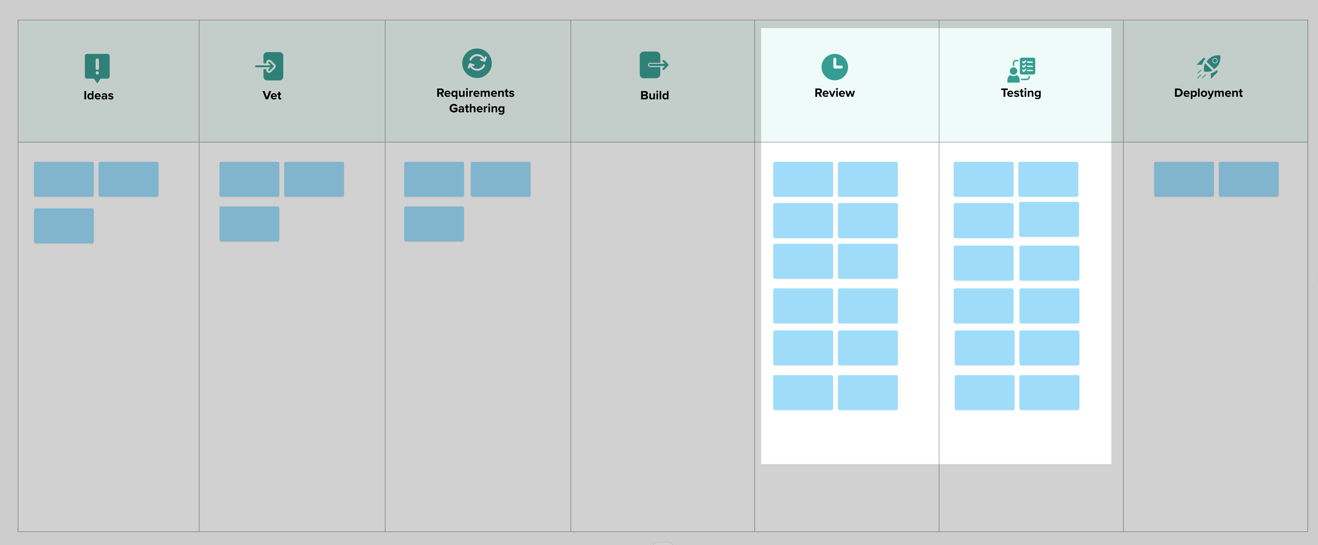Select the first card in the Ideas column
The image size is (1318, 545).
tap(64, 179)
